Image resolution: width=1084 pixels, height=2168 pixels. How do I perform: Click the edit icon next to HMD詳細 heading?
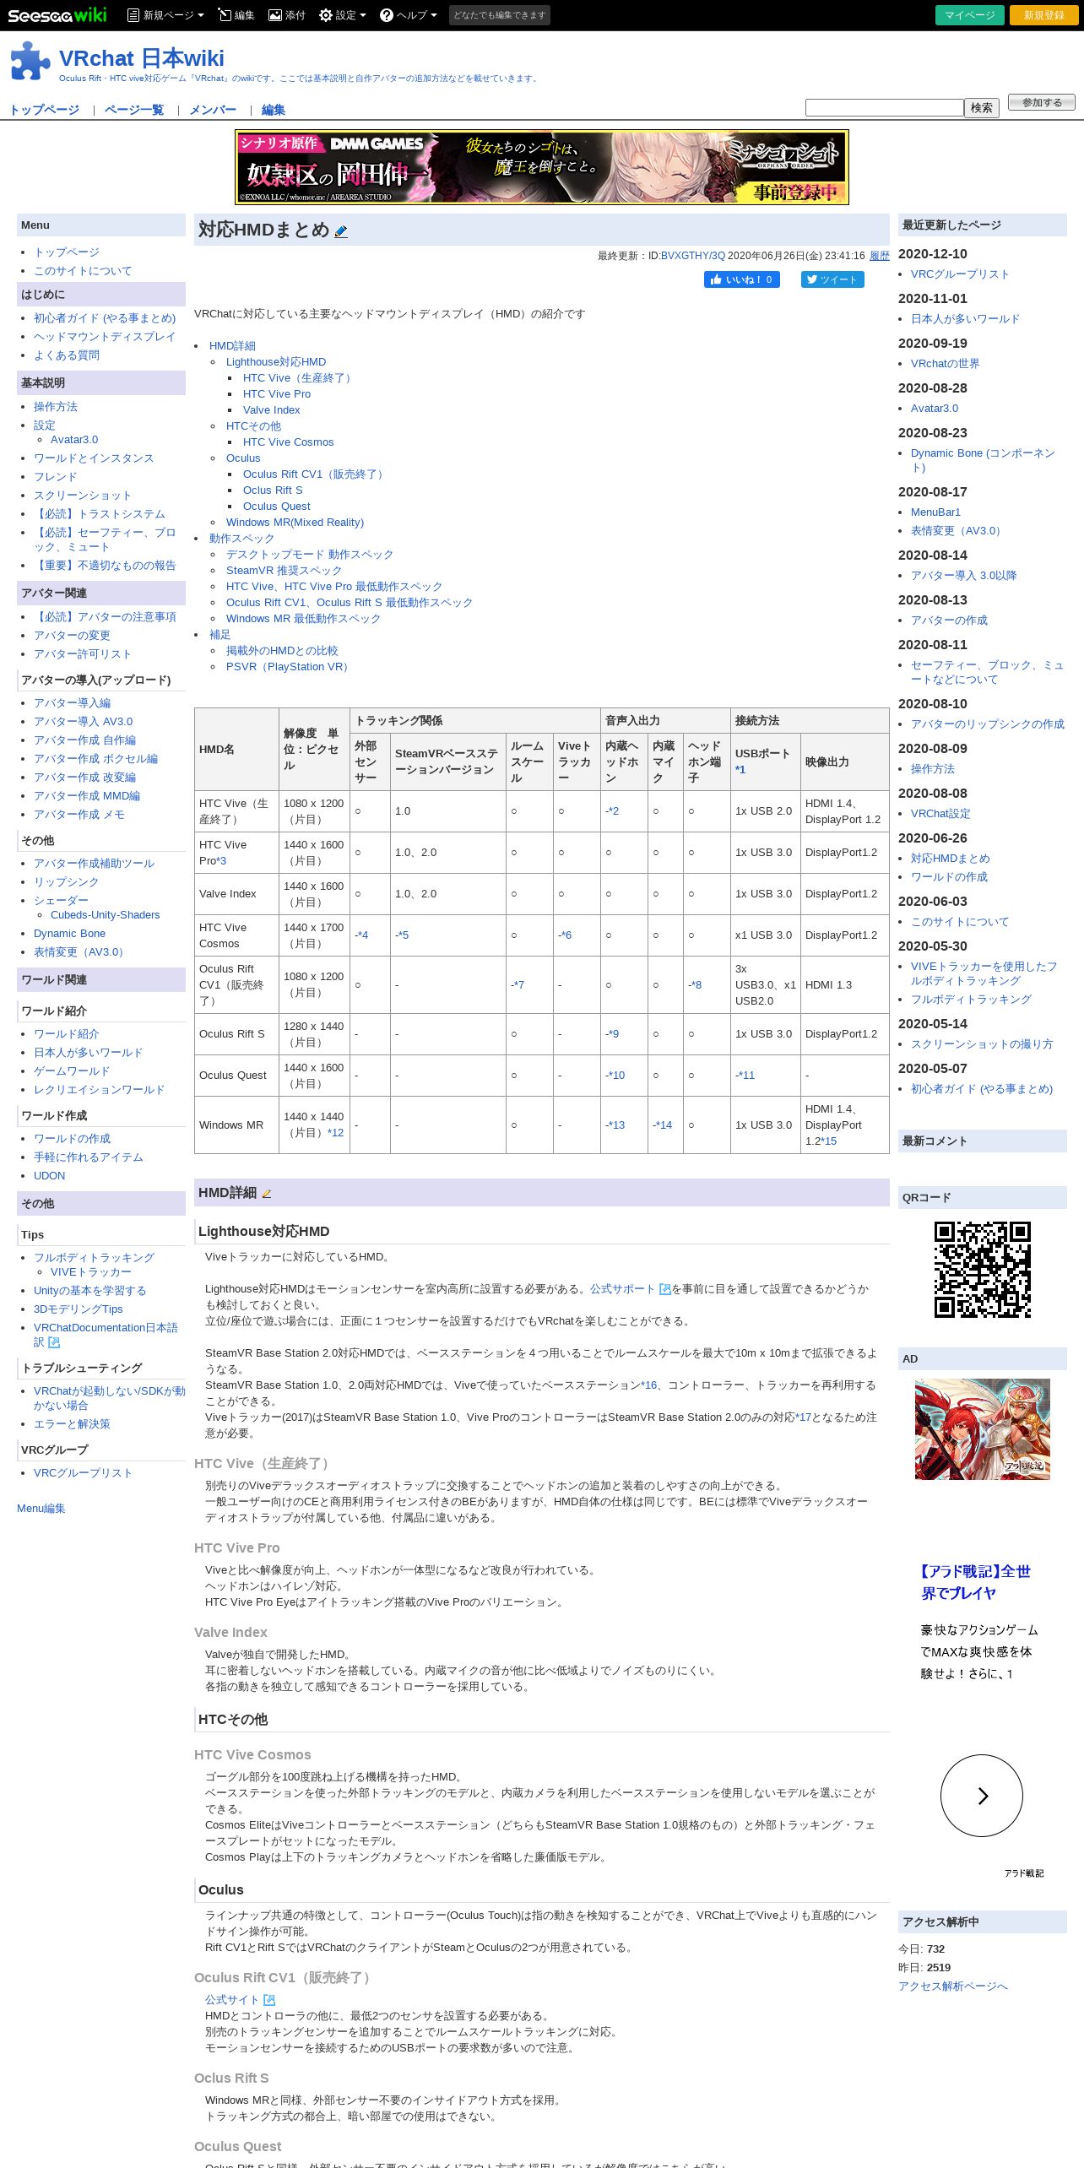click(x=267, y=1194)
